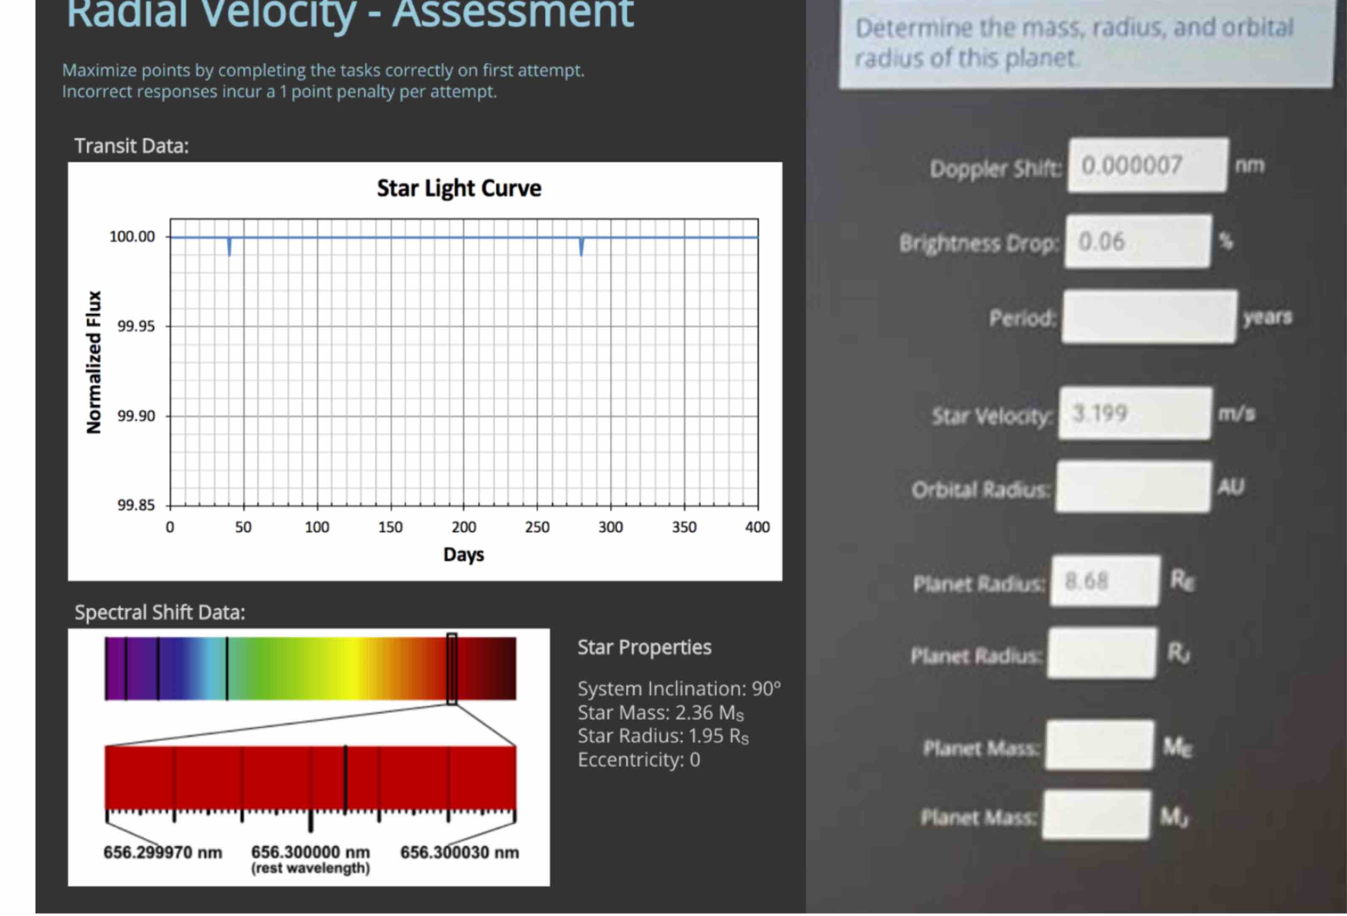Click the highlighted box on the spectrum

452,669
